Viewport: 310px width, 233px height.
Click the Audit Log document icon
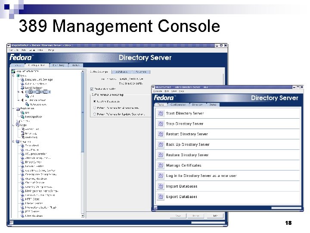22,137
